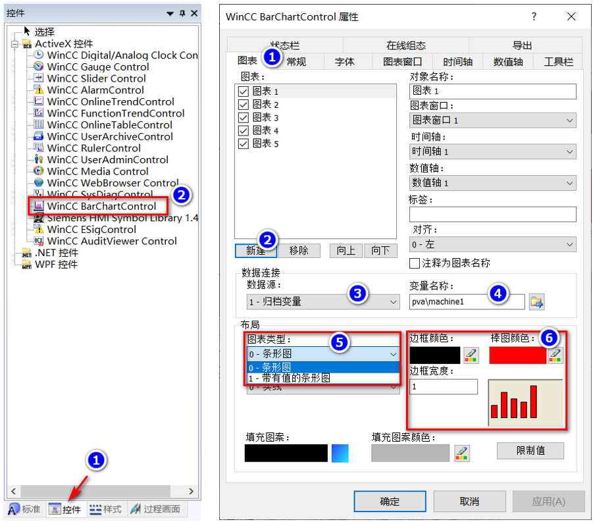Click the black 边框颜色 swatch

pyautogui.click(x=435, y=355)
